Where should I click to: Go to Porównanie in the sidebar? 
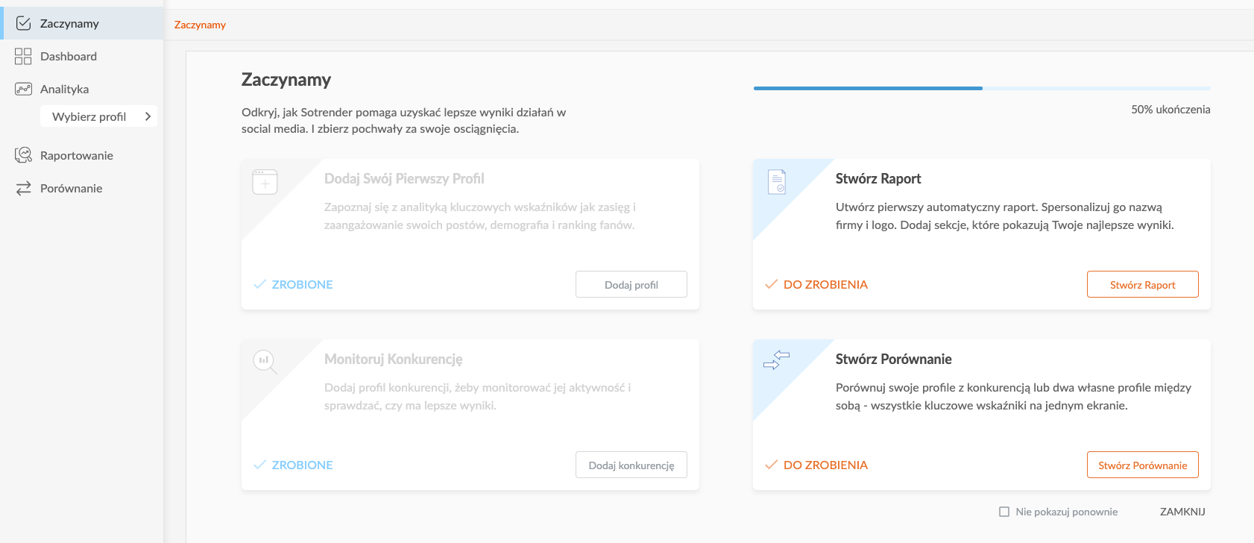(72, 188)
